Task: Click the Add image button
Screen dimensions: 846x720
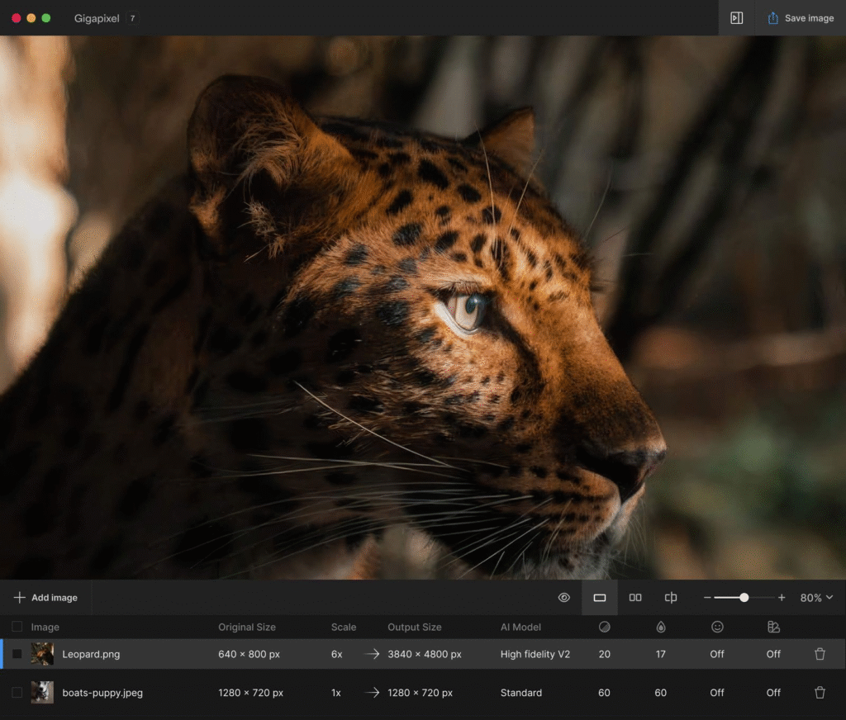Action: tap(45, 598)
